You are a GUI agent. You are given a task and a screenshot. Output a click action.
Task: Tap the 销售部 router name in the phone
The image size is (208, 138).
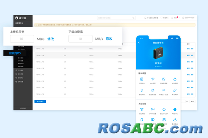coord(158,63)
